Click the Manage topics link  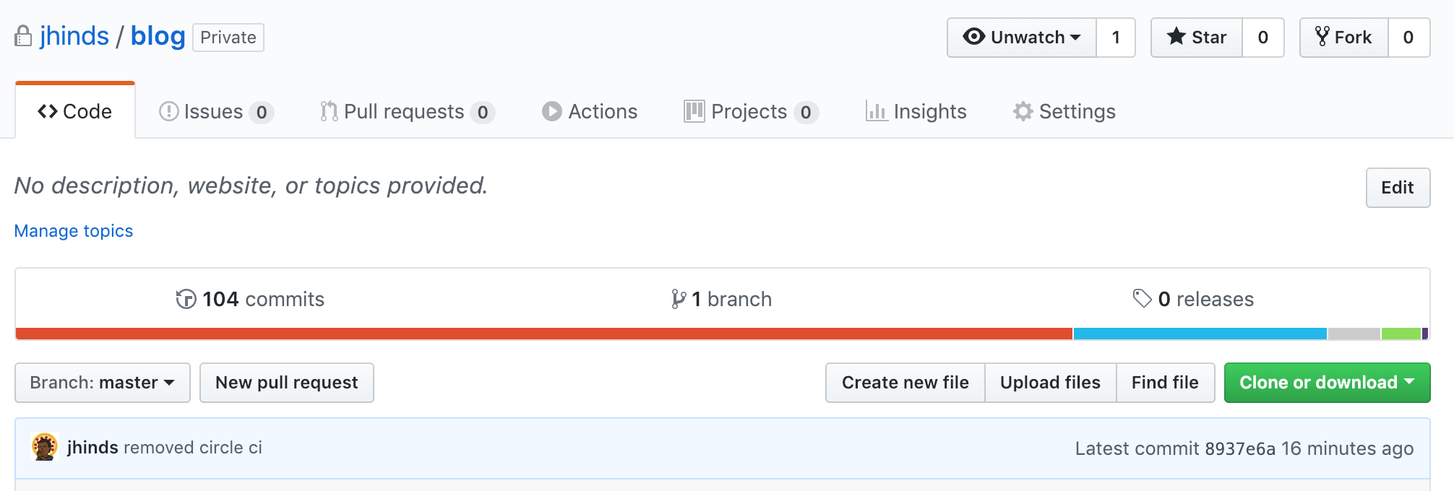pos(74,231)
